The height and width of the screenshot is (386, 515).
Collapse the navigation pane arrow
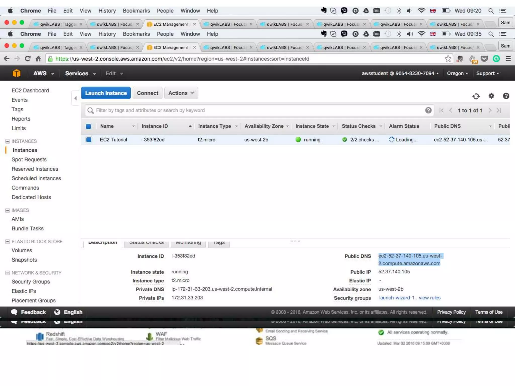(x=75, y=98)
